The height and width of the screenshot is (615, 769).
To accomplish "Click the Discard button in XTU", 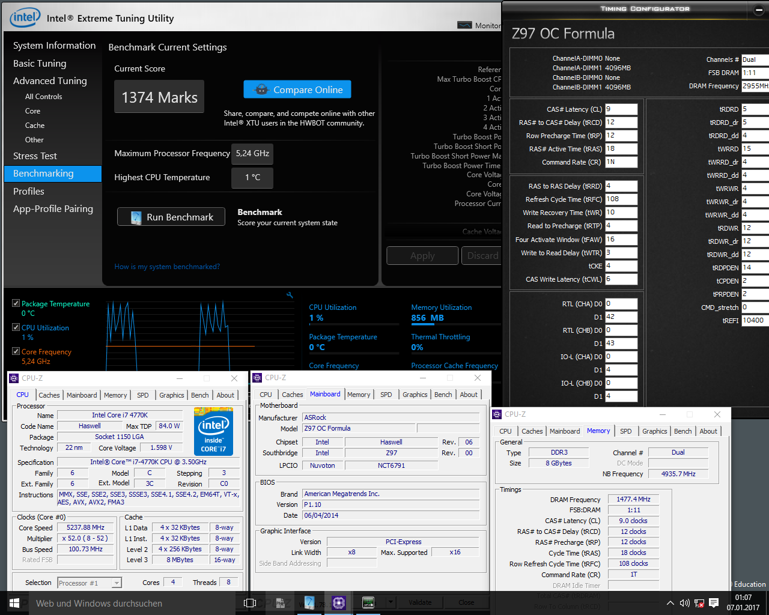I will tap(482, 255).
